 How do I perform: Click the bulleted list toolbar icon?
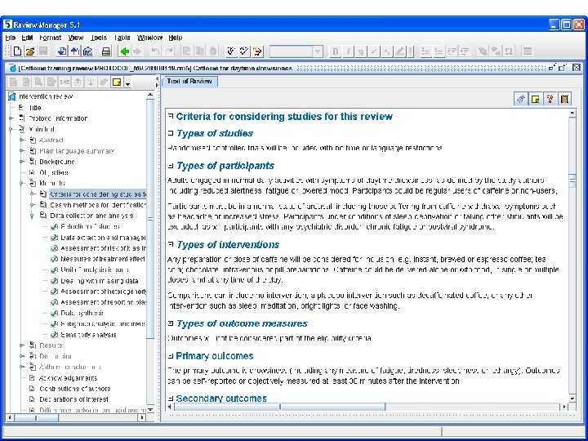[425, 51]
